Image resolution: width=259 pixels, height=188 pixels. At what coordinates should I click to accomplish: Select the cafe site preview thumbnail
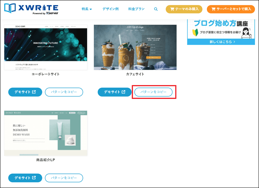pos(135,47)
